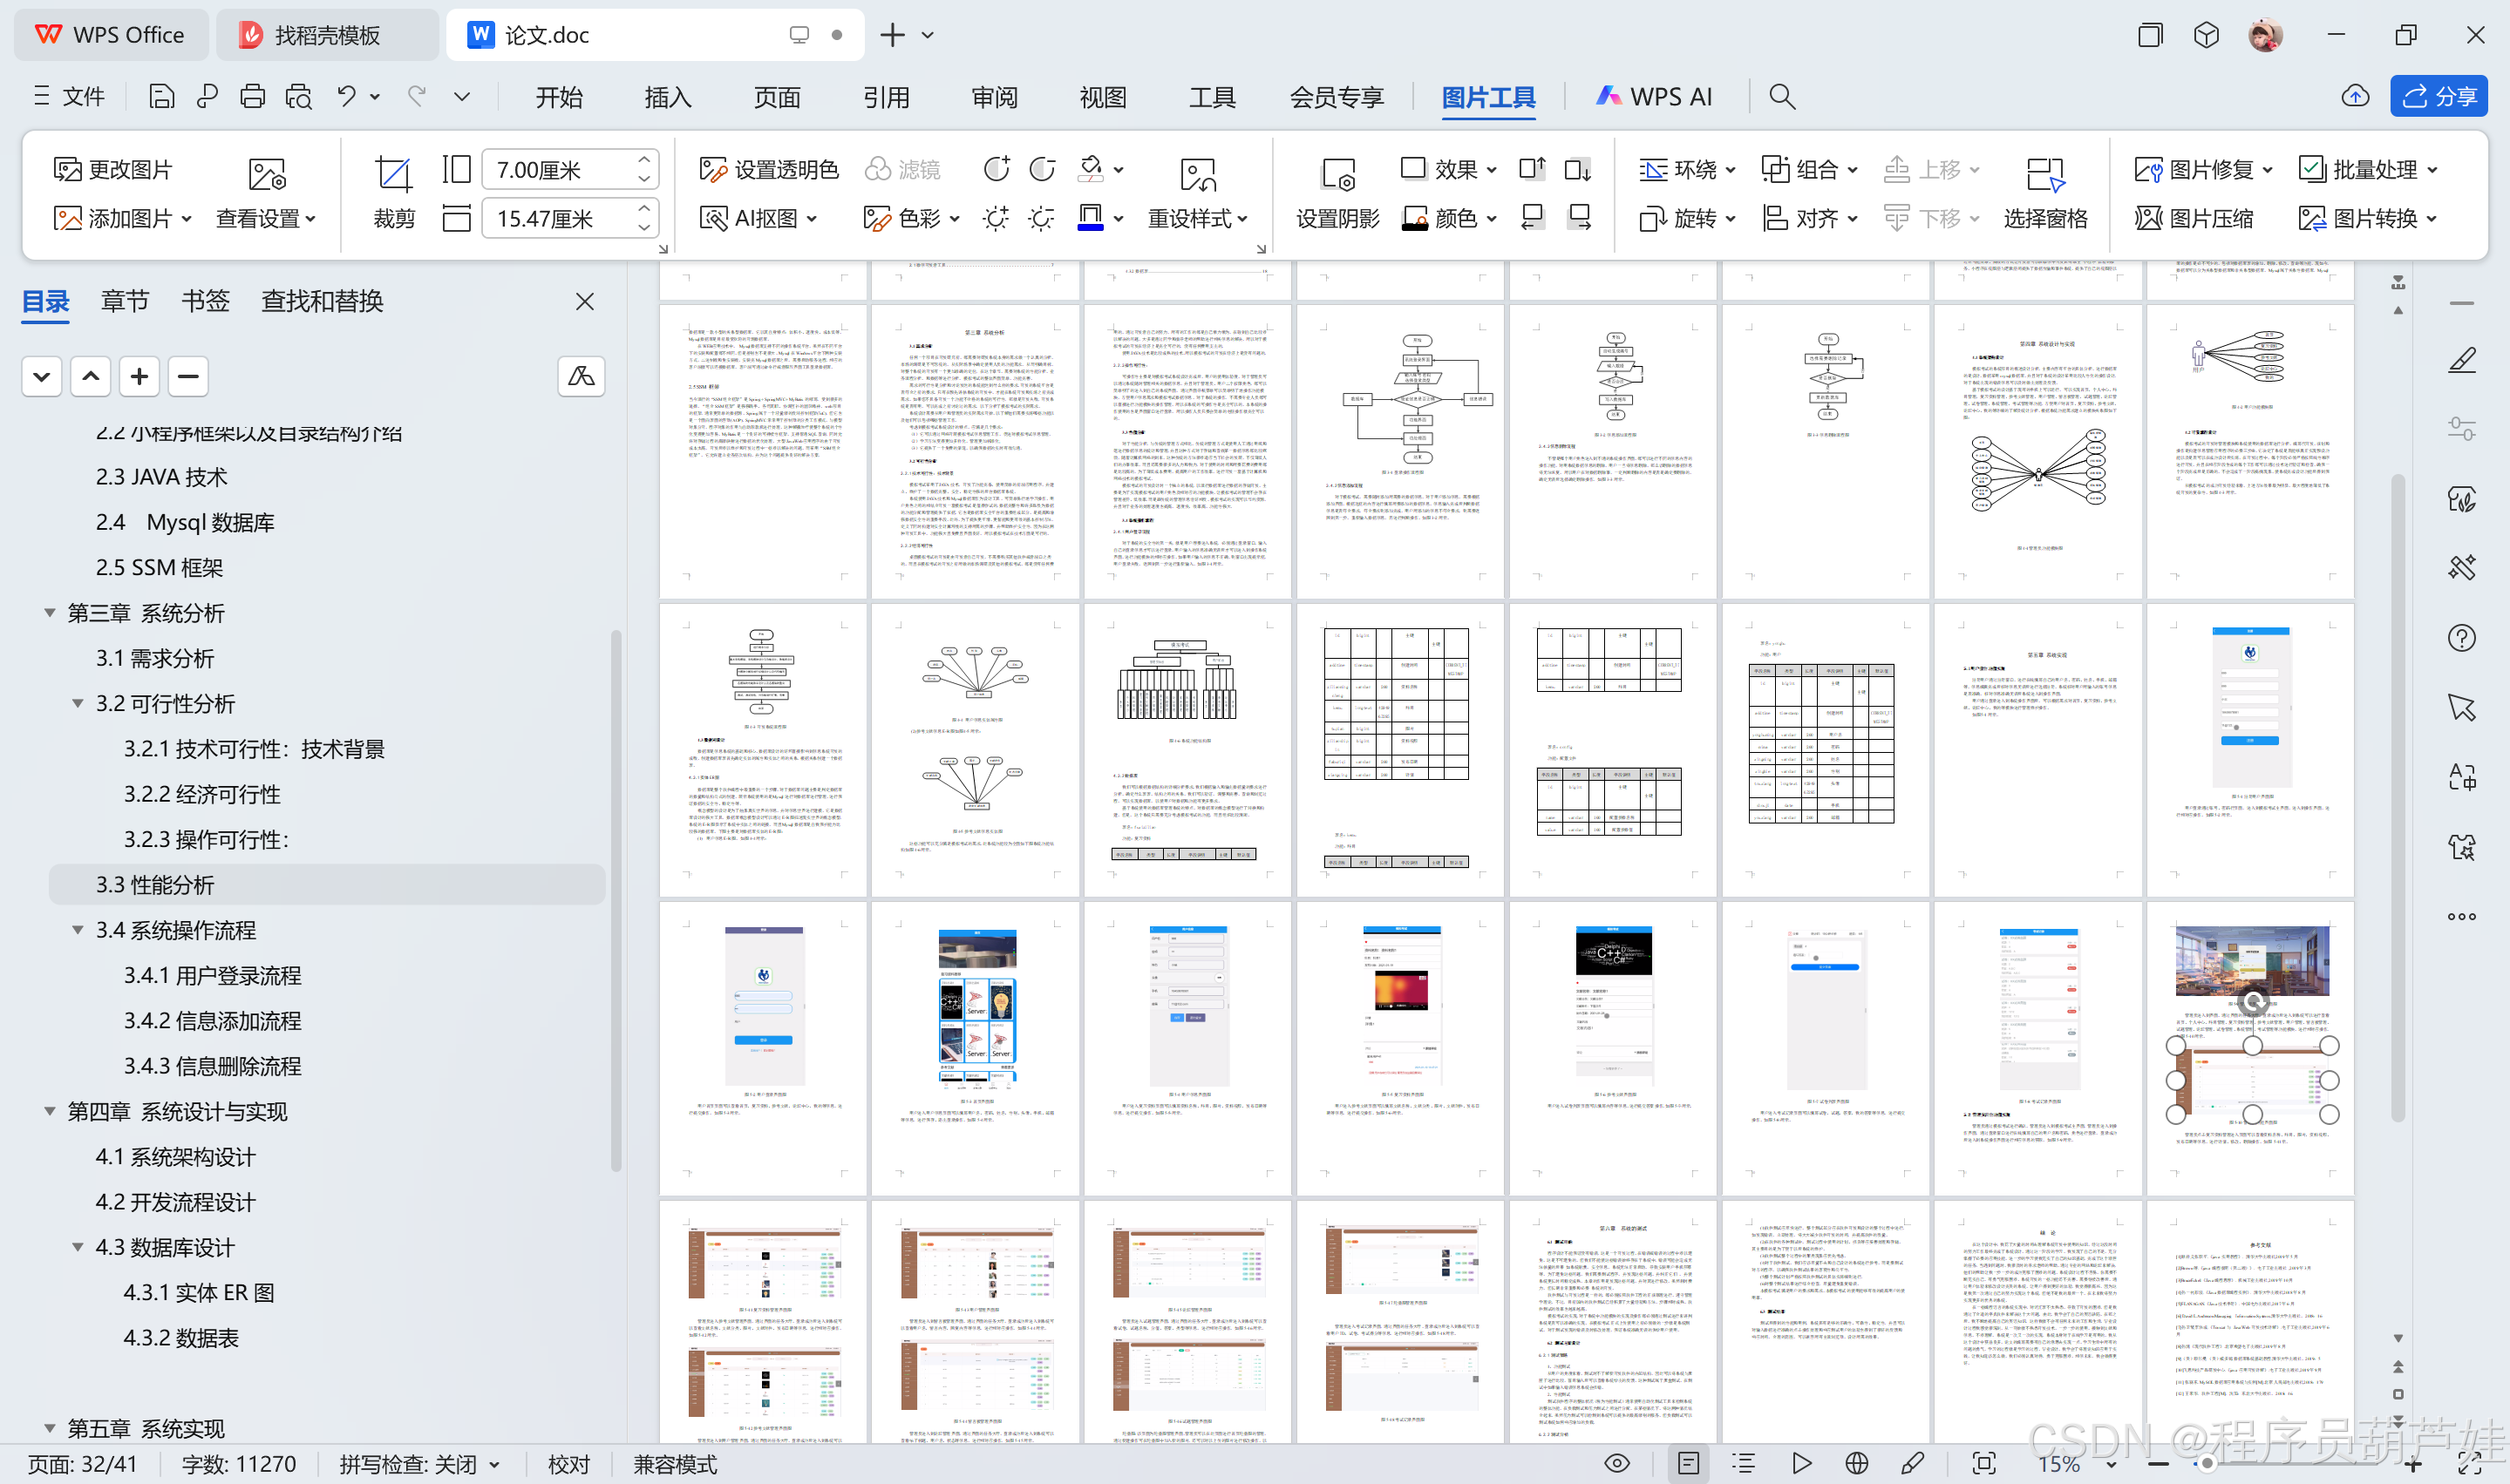Toggle 拼写检查 spell check in status bar
Screen dimensions: 2510x1484
click(419, 1464)
